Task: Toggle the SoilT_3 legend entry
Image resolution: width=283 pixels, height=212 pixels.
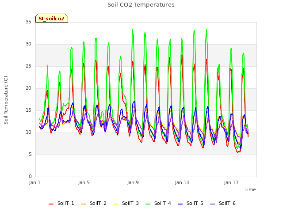Action: click(x=126, y=203)
